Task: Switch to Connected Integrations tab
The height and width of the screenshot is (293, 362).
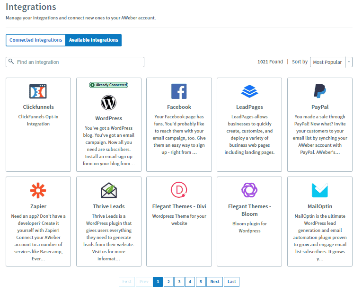Action: 36,40
